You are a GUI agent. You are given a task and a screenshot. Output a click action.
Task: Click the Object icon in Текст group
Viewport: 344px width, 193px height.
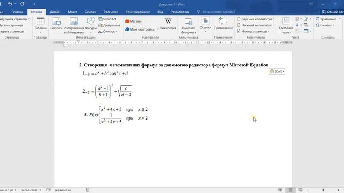tap(306, 31)
